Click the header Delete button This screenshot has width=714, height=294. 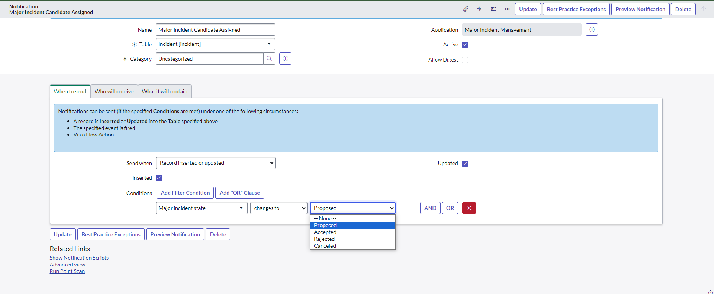tap(683, 9)
